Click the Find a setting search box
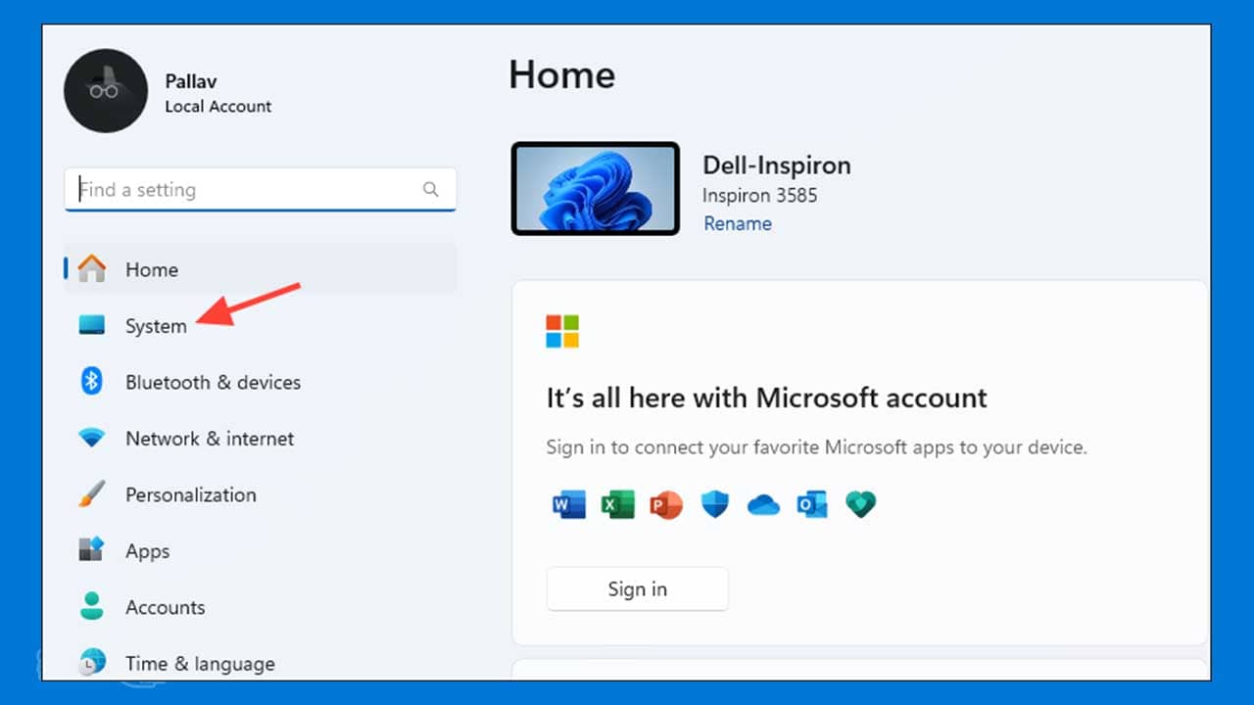The image size is (1254, 705). pos(261,190)
